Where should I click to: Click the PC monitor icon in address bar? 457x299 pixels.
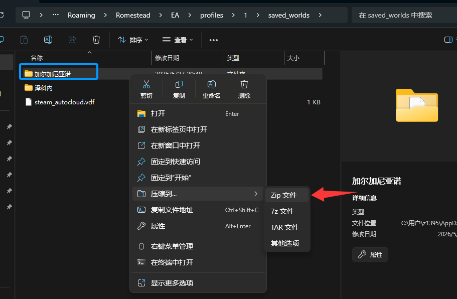point(26,15)
